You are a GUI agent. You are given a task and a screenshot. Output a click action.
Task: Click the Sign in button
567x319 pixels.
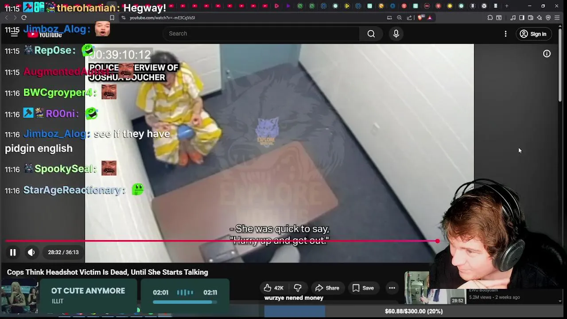click(533, 34)
